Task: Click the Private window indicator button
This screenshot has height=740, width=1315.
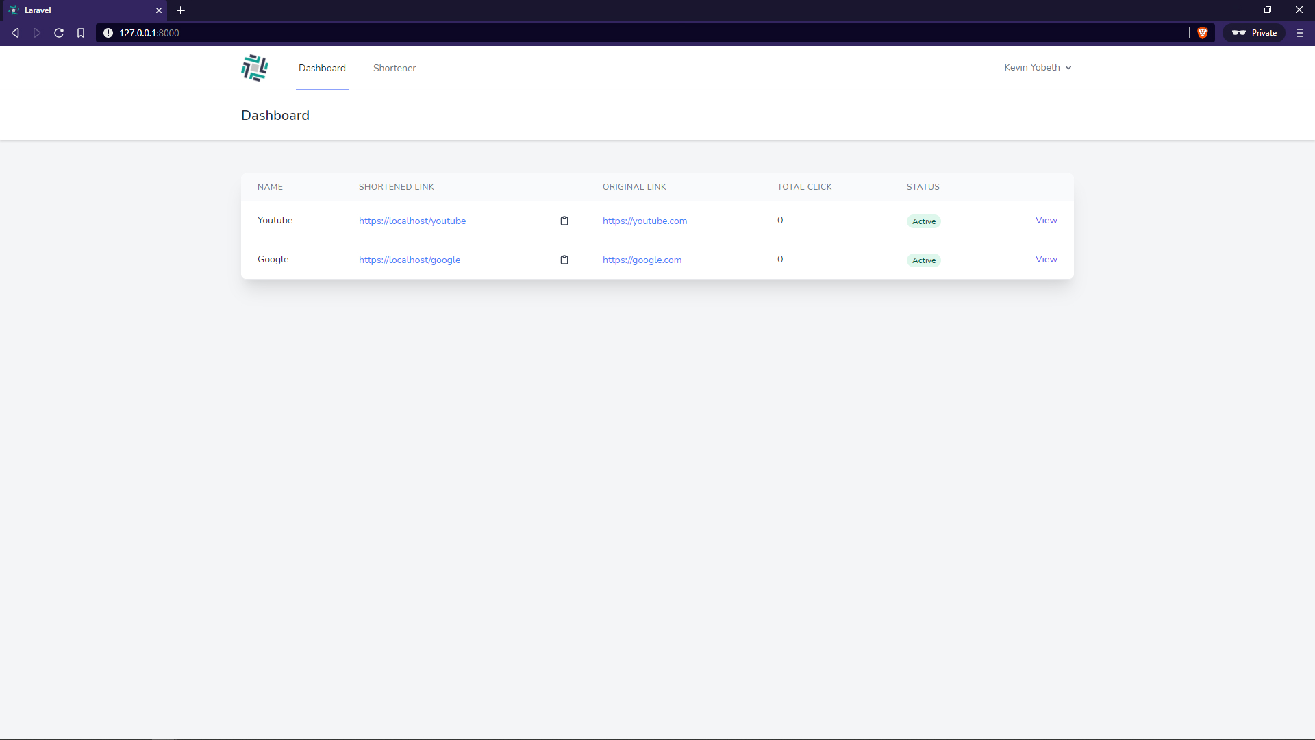Action: (1255, 33)
